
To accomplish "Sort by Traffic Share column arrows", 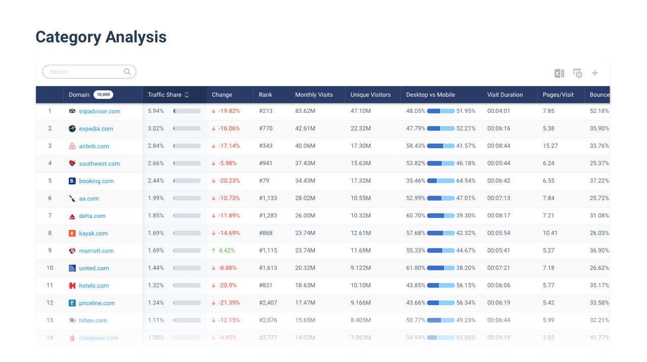I will pos(187,95).
